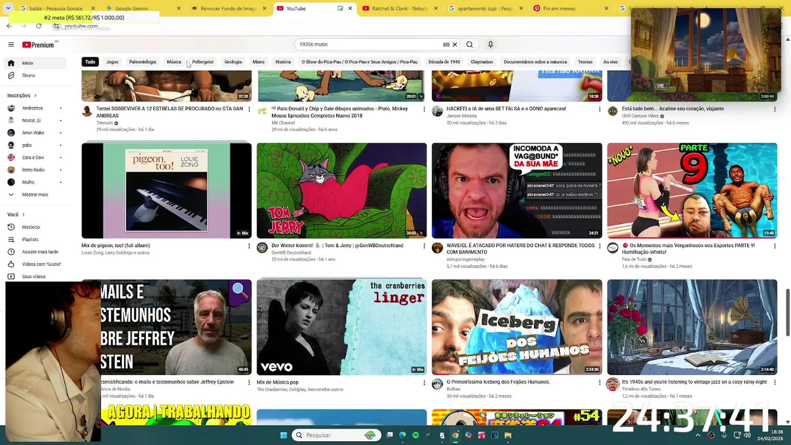Clear the search box text
Image resolution: width=791 pixels, height=445 pixels.
(454, 44)
